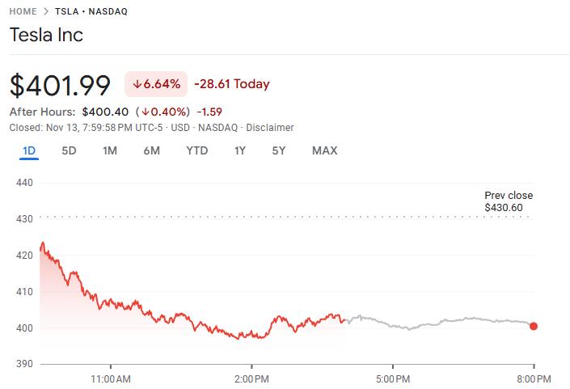Switch to the 5D chart tab

[70, 150]
